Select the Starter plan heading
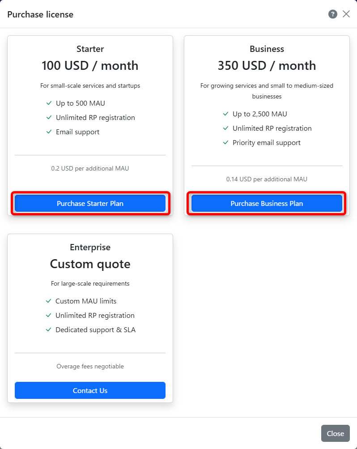Screen dimensions: 357x449 tap(90, 49)
